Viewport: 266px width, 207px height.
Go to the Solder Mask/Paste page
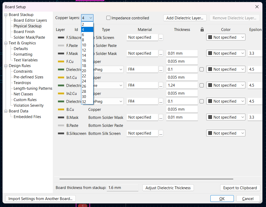click(29, 37)
